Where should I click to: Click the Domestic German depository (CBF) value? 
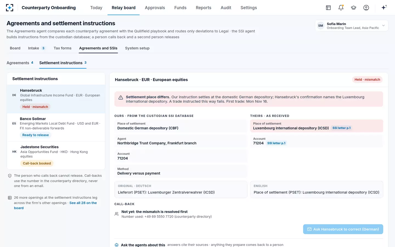click(x=148, y=128)
